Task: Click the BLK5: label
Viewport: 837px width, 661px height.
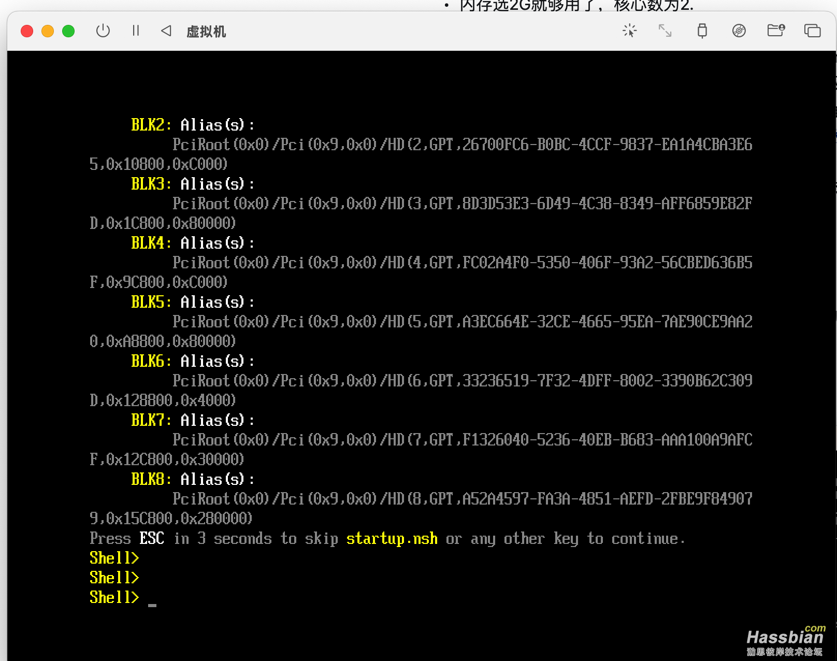Action: tap(151, 302)
